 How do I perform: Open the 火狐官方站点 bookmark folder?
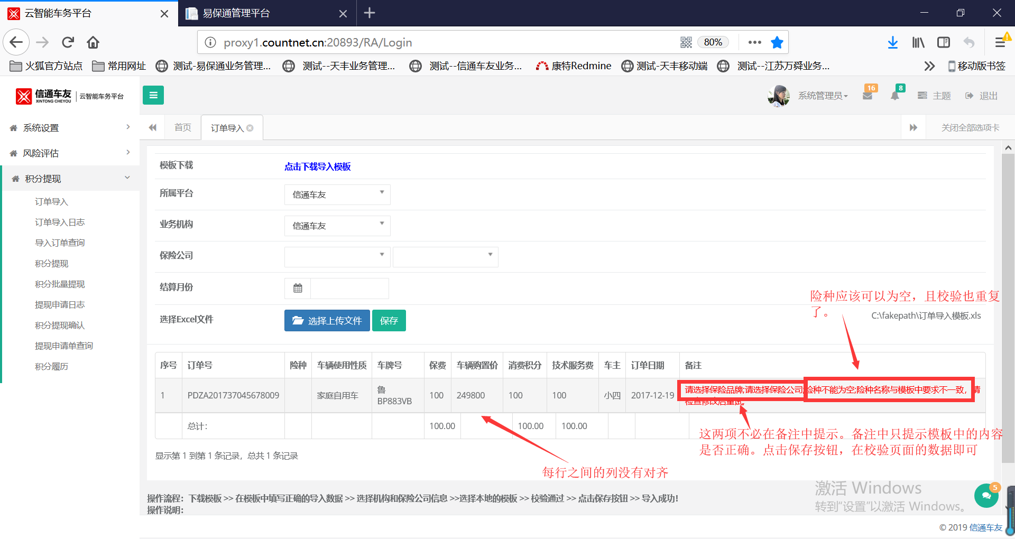coord(47,66)
